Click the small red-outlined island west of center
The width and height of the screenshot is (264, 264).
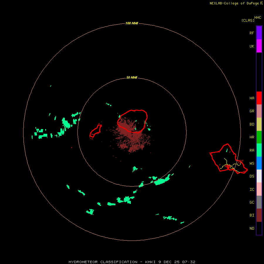tap(96, 132)
